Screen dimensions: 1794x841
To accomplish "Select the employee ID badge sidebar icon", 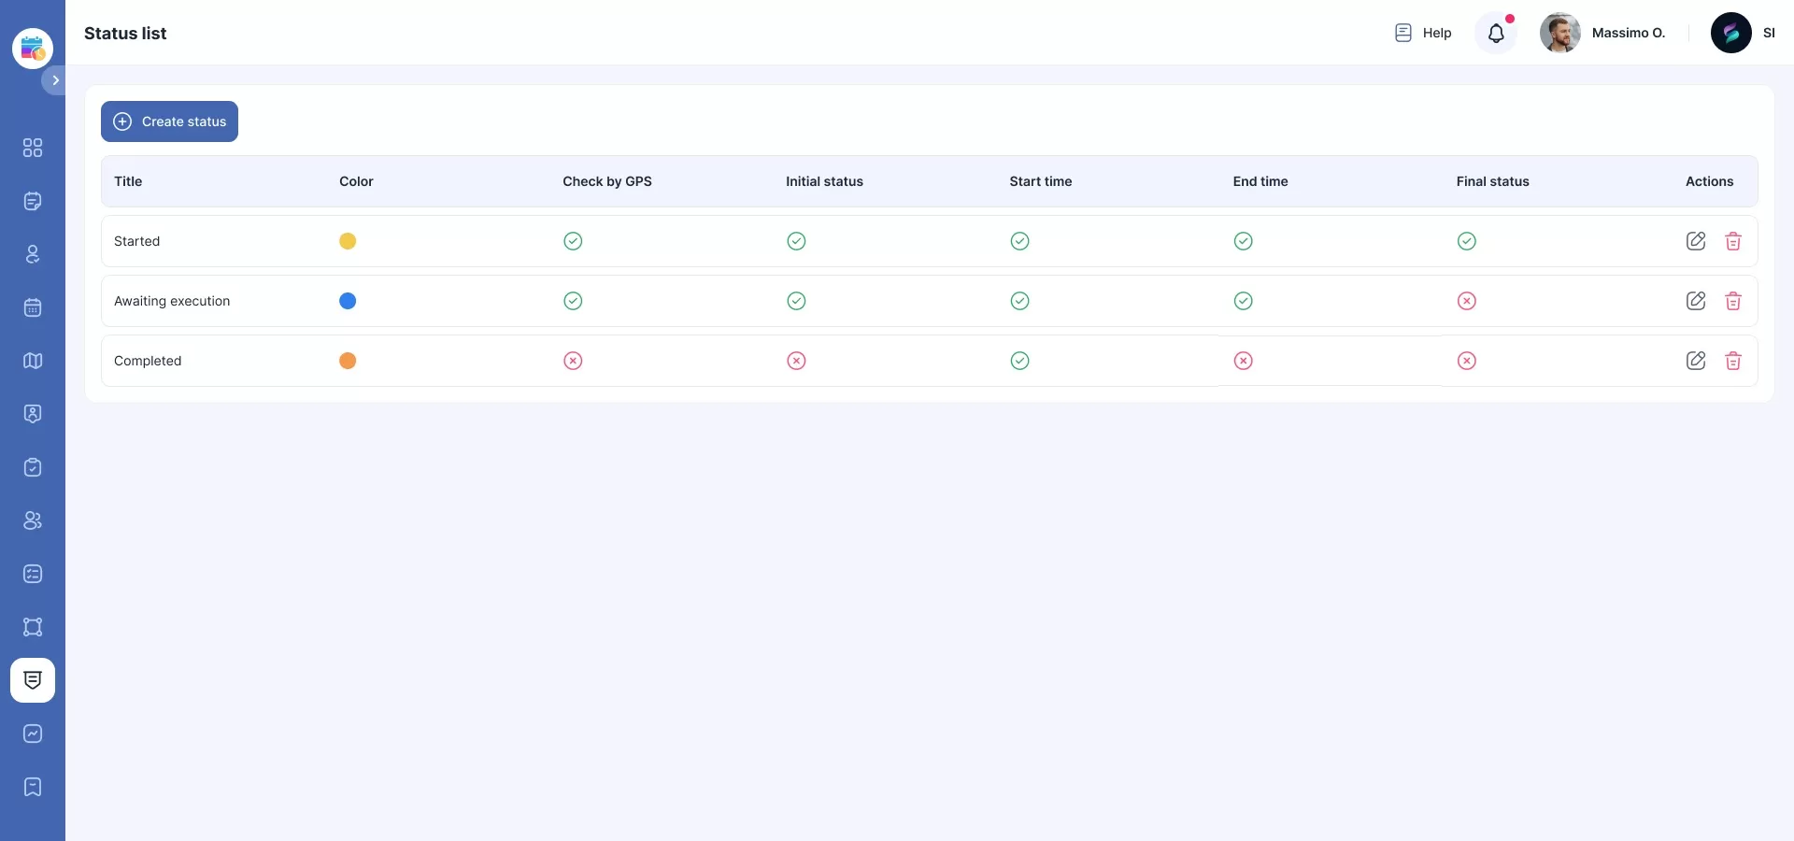I will (33, 414).
